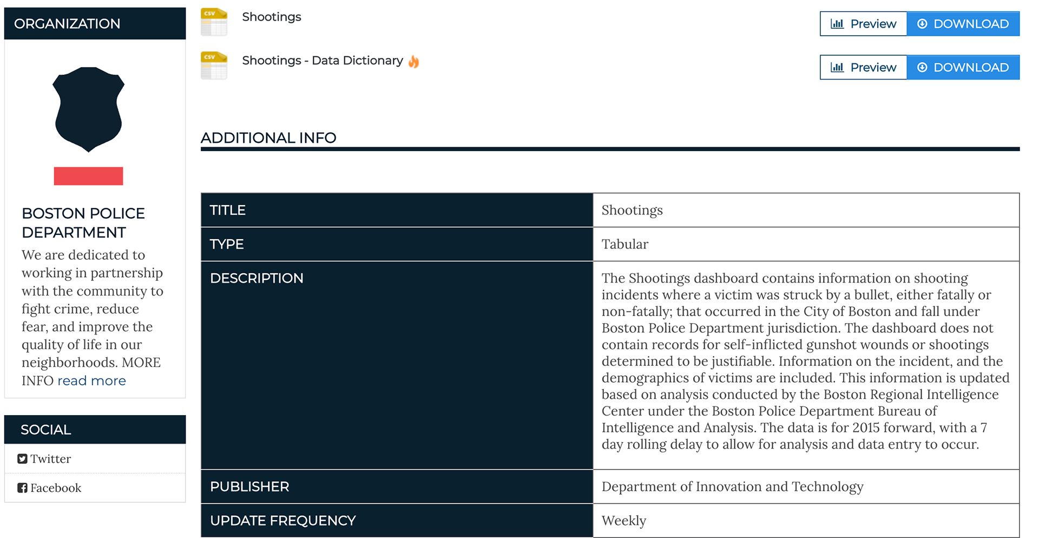1039x538 pixels.
Task: Select the 'Tabular' type value
Action: pyautogui.click(x=625, y=244)
